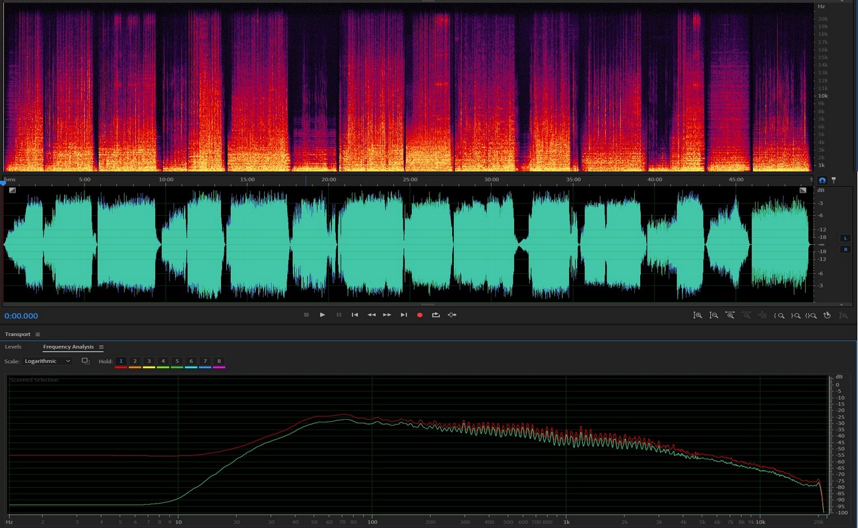
Task: Click Hold button 8 with magenta underline
Action: [x=218, y=362]
